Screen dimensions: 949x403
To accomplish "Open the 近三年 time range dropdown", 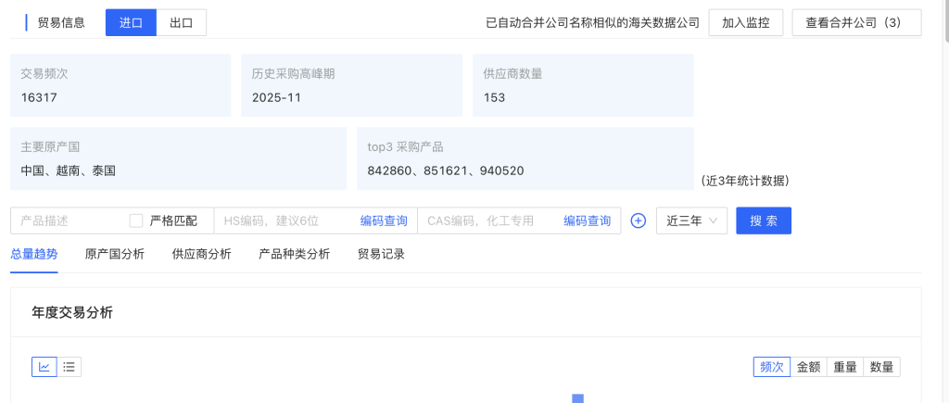I will (x=691, y=220).
